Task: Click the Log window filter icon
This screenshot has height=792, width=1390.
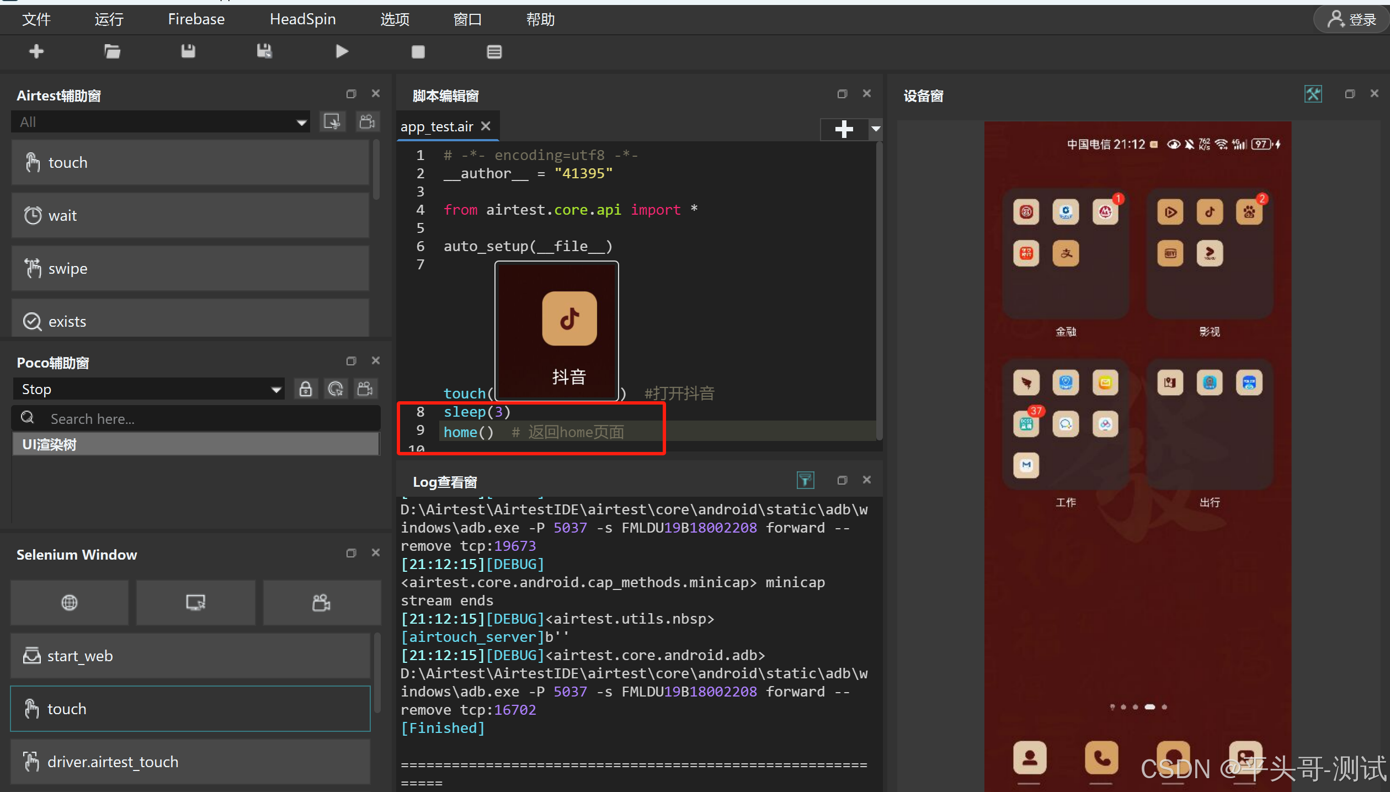Action: click(805, 480)
